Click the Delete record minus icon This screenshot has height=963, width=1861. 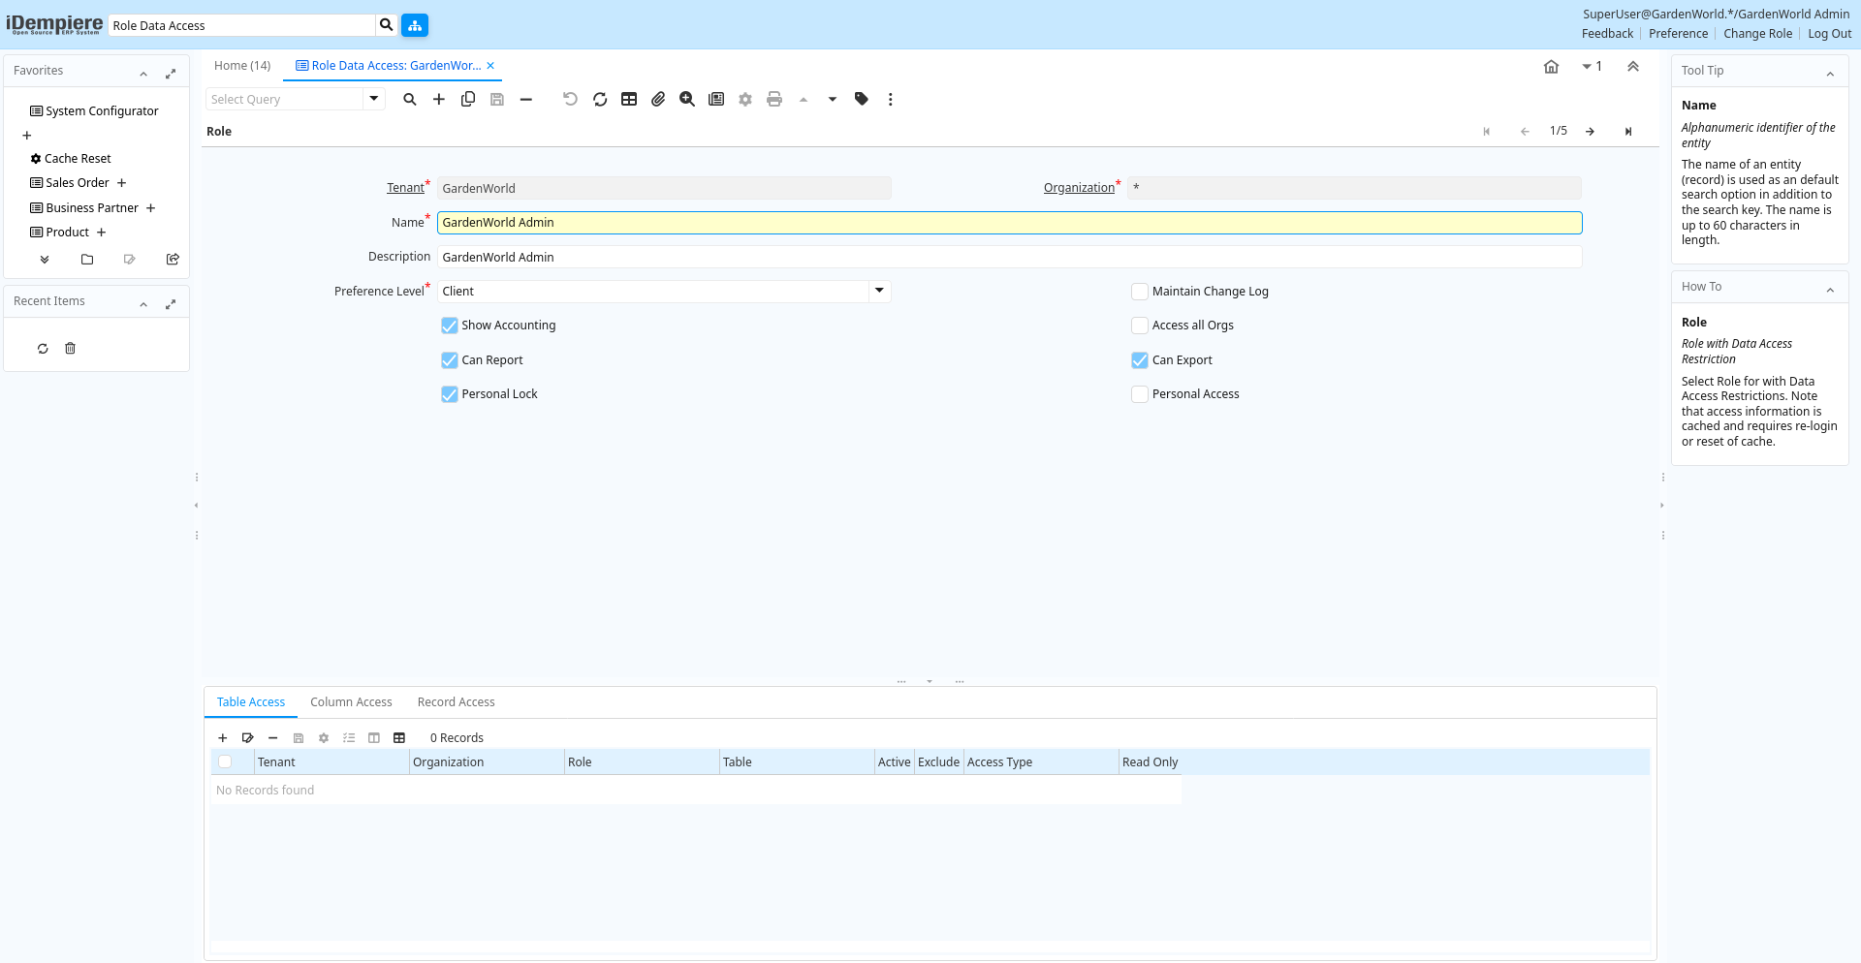pyautogui.click(x=526, y=100)
